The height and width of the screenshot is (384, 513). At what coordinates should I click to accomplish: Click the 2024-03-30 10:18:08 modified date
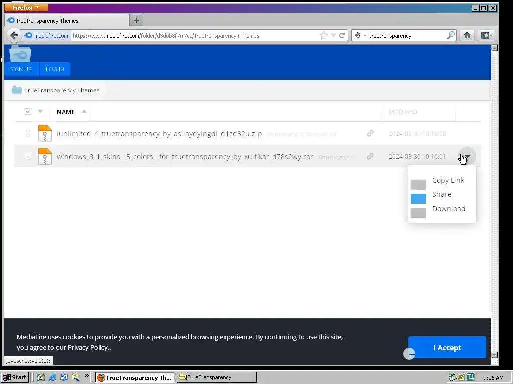click(417, 133)
